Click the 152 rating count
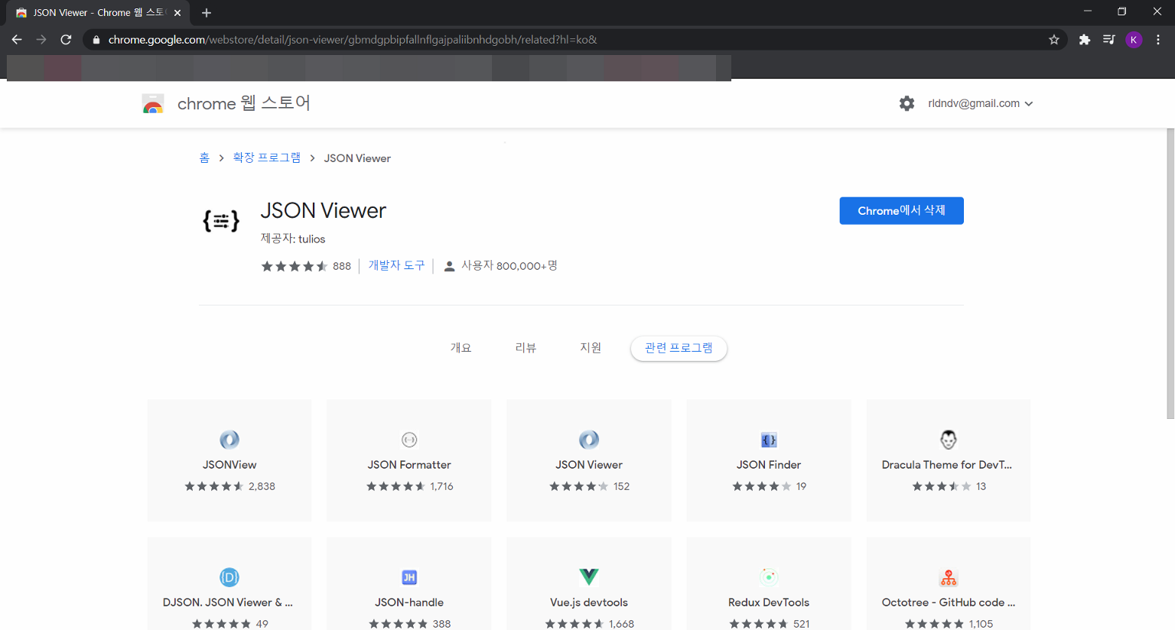Image resolution: width=1175 pixels, height=630 pixels. tap(621, 486)
